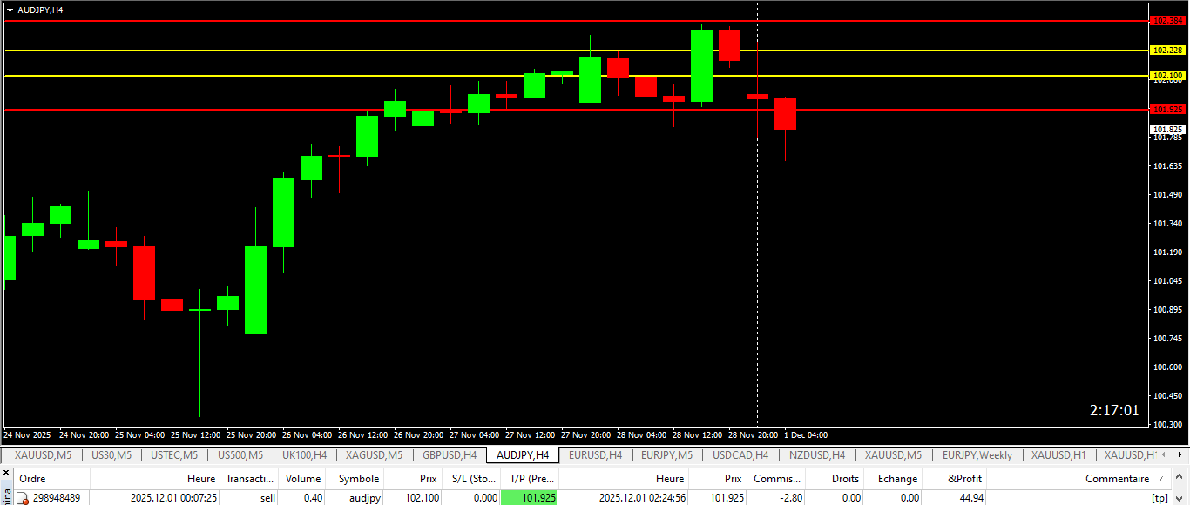Sort by the Commis... column header
The image size is (1190, 505).
click(x=776, y=479)
